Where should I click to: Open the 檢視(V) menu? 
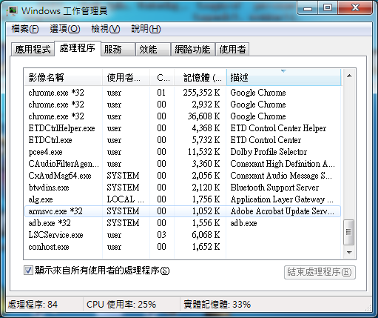106,29
